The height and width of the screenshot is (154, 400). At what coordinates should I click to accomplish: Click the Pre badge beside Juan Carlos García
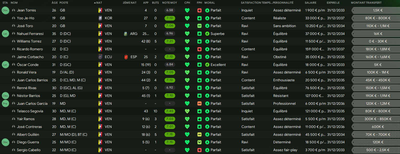[x=5, y=103]
